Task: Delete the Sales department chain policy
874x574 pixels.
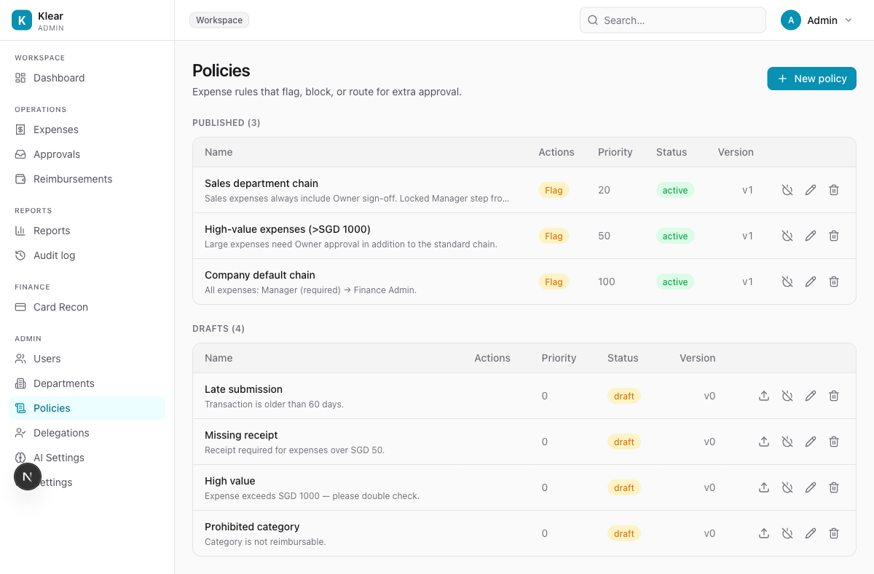Action: 834,190
